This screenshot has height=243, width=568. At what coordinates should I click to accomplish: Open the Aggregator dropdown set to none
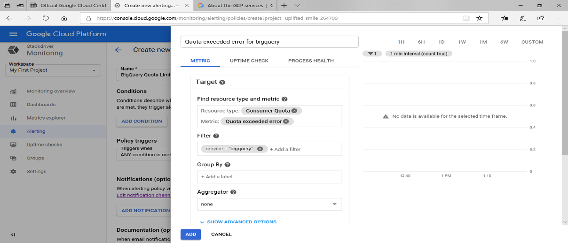click(269, 204)
